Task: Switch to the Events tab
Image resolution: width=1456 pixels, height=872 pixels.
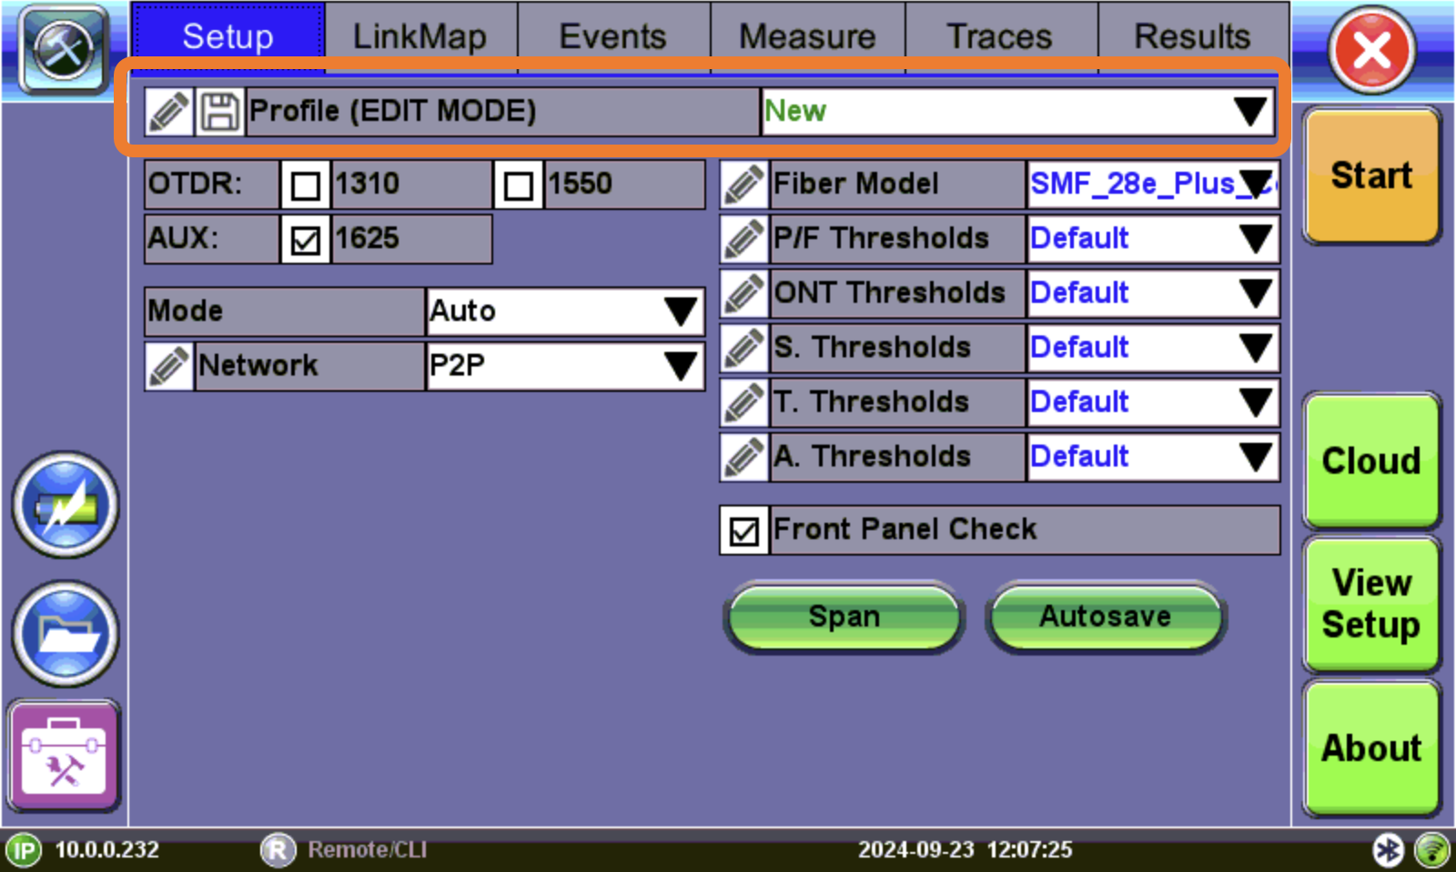Action: point(613,37)
